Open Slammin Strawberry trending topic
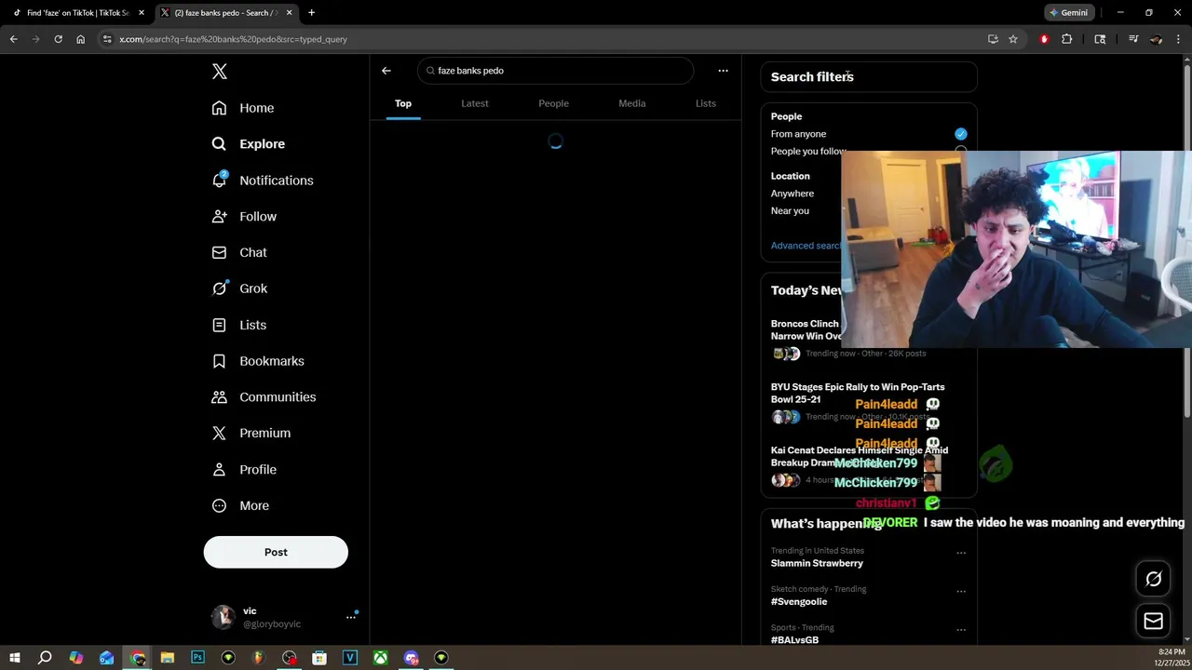1192x670 pixels. point(817,563)
